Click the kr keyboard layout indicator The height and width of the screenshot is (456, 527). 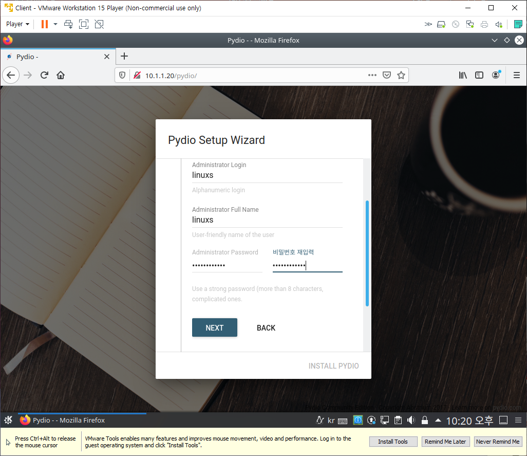point(331,421)
